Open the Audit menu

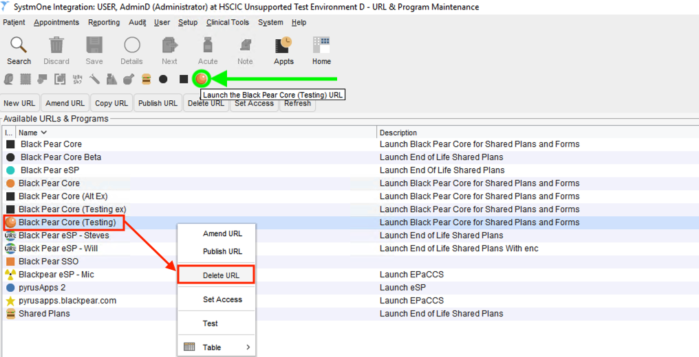click(138, 22)
